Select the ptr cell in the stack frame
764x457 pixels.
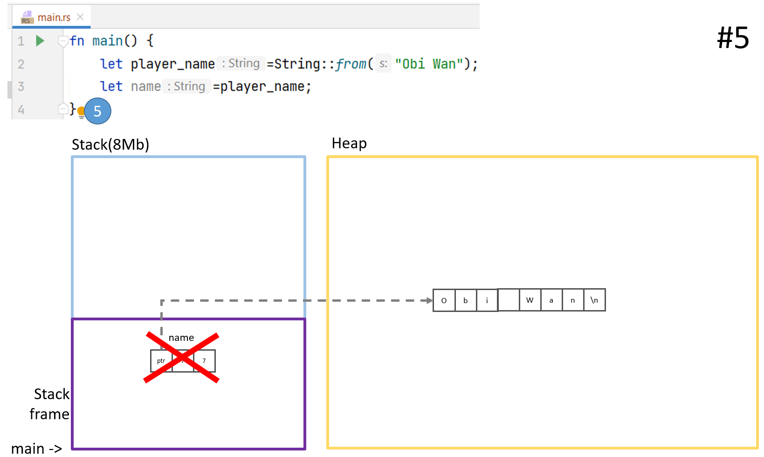pyautogui.click(x=161, y=361)
